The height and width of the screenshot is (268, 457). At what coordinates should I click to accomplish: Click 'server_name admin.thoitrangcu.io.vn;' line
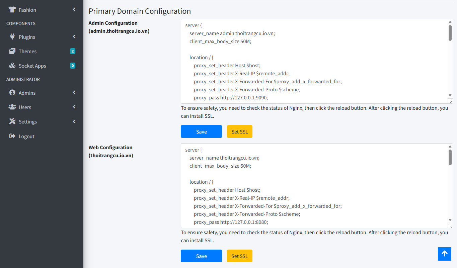coord(232,33)
